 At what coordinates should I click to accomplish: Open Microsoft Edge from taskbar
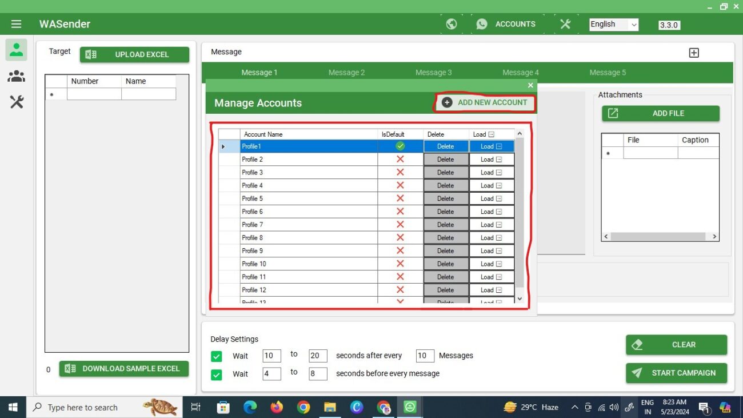click(250, 407)
